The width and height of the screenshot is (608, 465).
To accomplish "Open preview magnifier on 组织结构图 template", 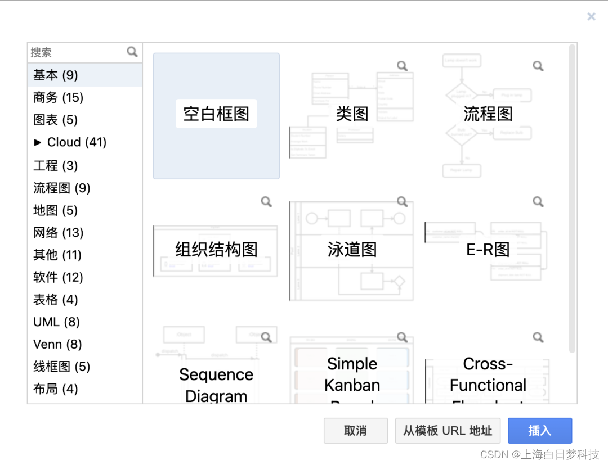I will (266, 201).
